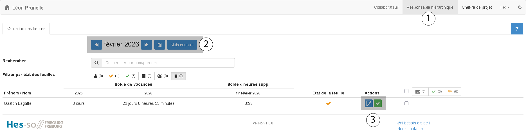Click the name search input field
The width and height of the screenshot is (526, 130).
(168, 63)
